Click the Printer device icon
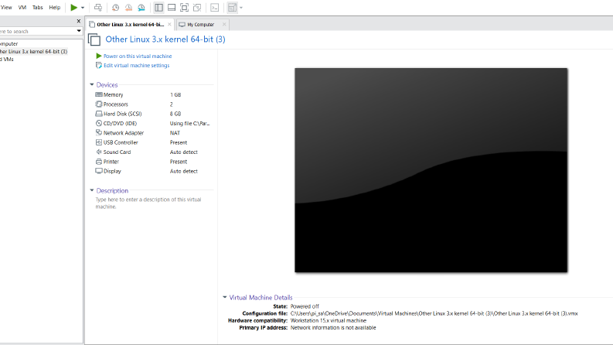 pos(99,162)
